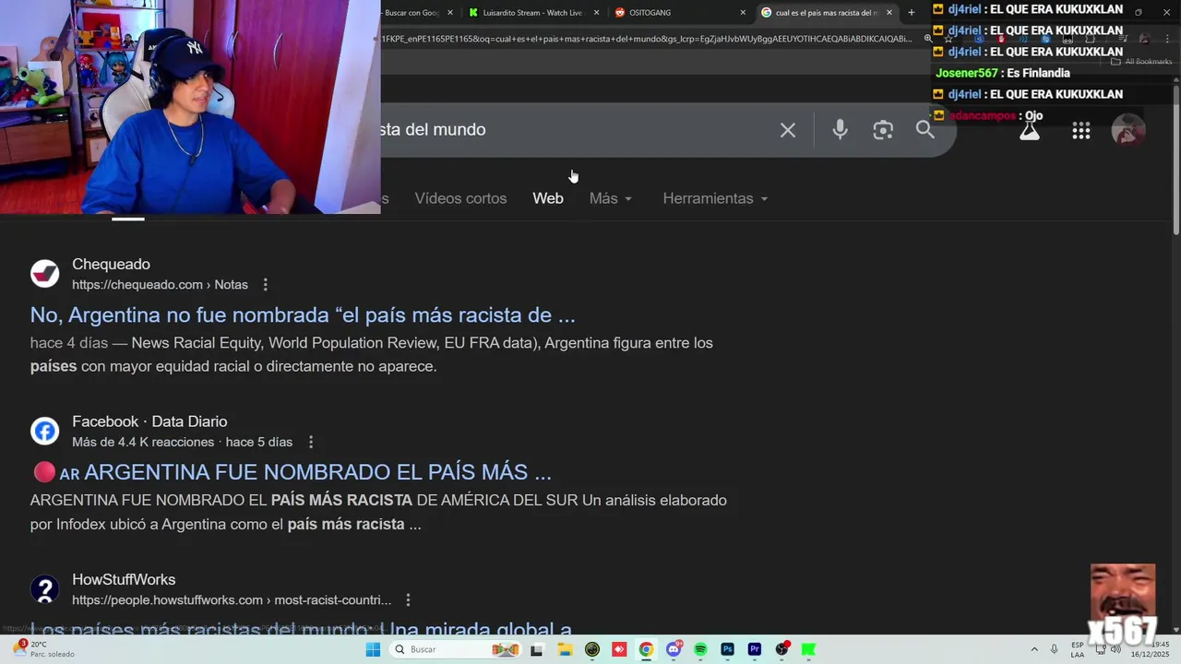The image size is (1181, 664).
Task: Open options menu for HowStuffWorks result
Action: (x=408, y=600)
